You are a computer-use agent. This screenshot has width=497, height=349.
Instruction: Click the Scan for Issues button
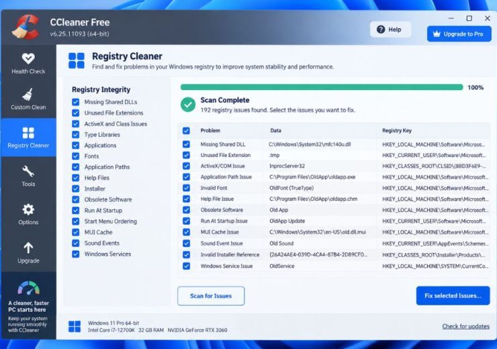211,296
